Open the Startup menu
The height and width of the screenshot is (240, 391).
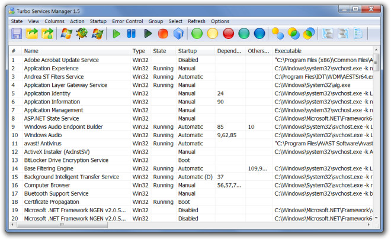pos(98,21)
